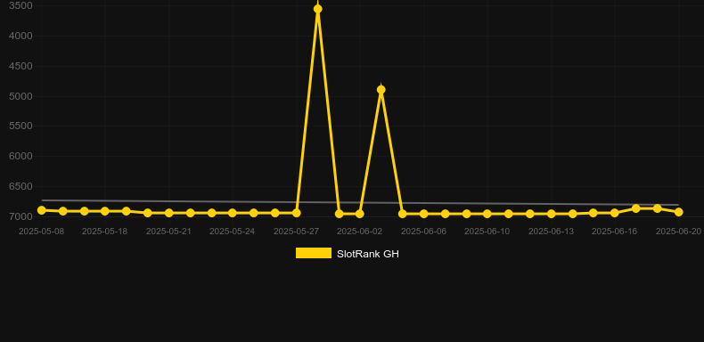Select the data point above 2025-06-06

(424, 214)
